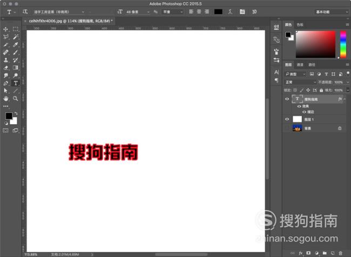This screenshot has height=257, width=351.
Task: Toggle Quick Mask mode
Action: click(x=6, y=130)
